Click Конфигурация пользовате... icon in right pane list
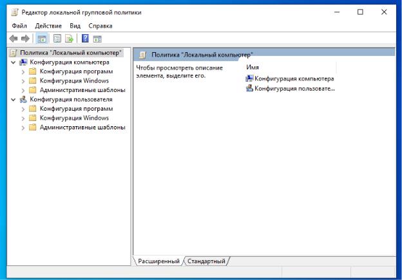The width and height of the screenshot is (402, 280). 249,88
